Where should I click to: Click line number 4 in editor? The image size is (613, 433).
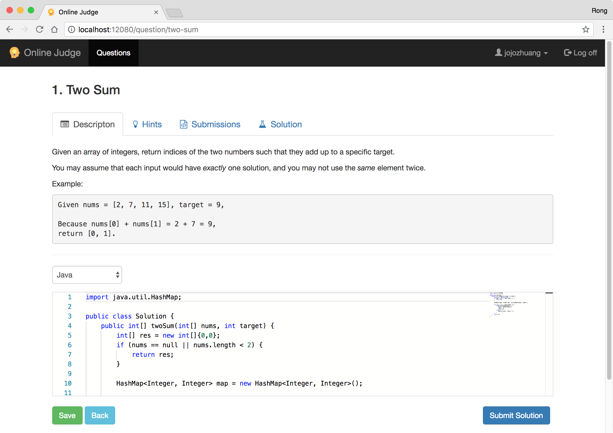click(x=70, y=326)
